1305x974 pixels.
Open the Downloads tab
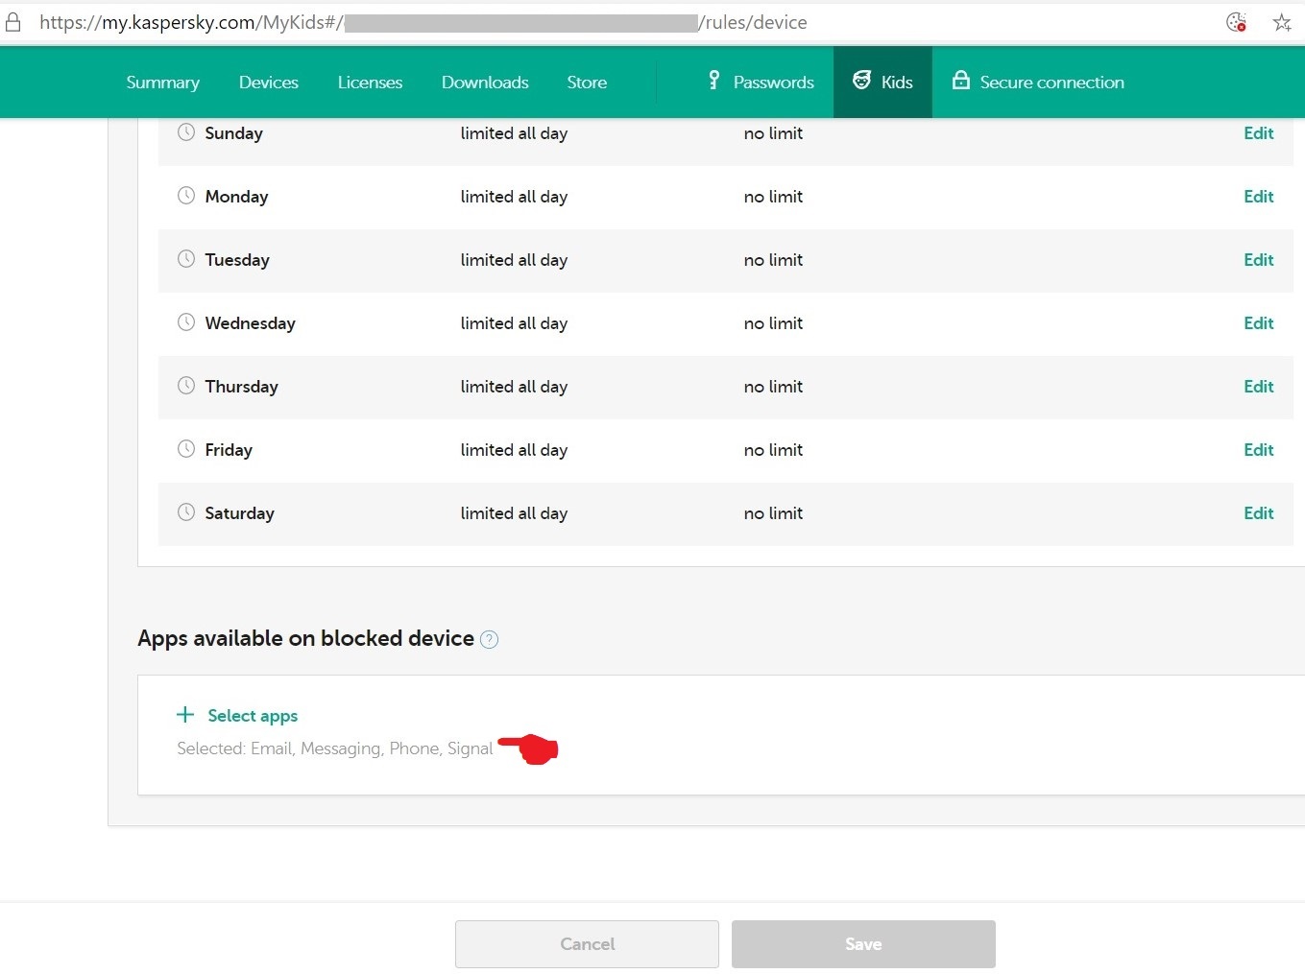(x=485, y=83)
